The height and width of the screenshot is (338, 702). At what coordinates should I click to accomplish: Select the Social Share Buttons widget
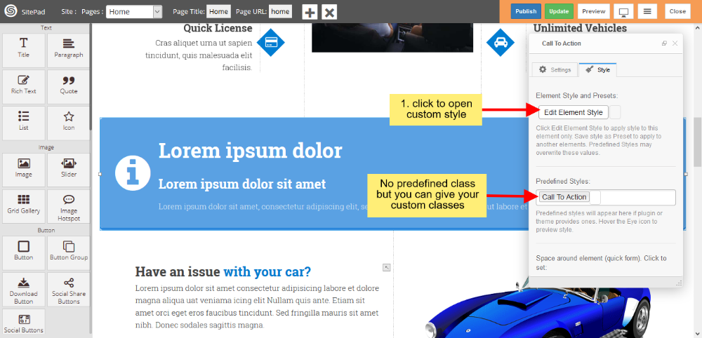tap(69, 290)
